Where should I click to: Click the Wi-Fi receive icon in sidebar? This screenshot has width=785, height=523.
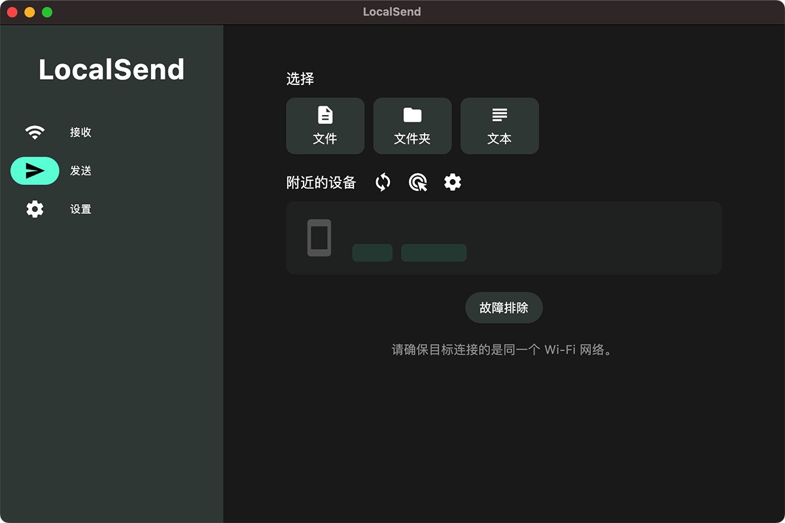pyautogui.click(x=34, y=131)
